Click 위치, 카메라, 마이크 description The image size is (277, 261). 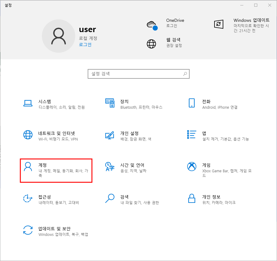(x=219, y=203)
